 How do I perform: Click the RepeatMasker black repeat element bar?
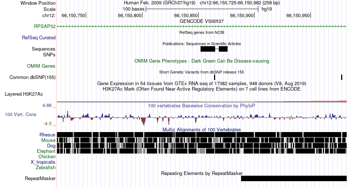[294, 178]
